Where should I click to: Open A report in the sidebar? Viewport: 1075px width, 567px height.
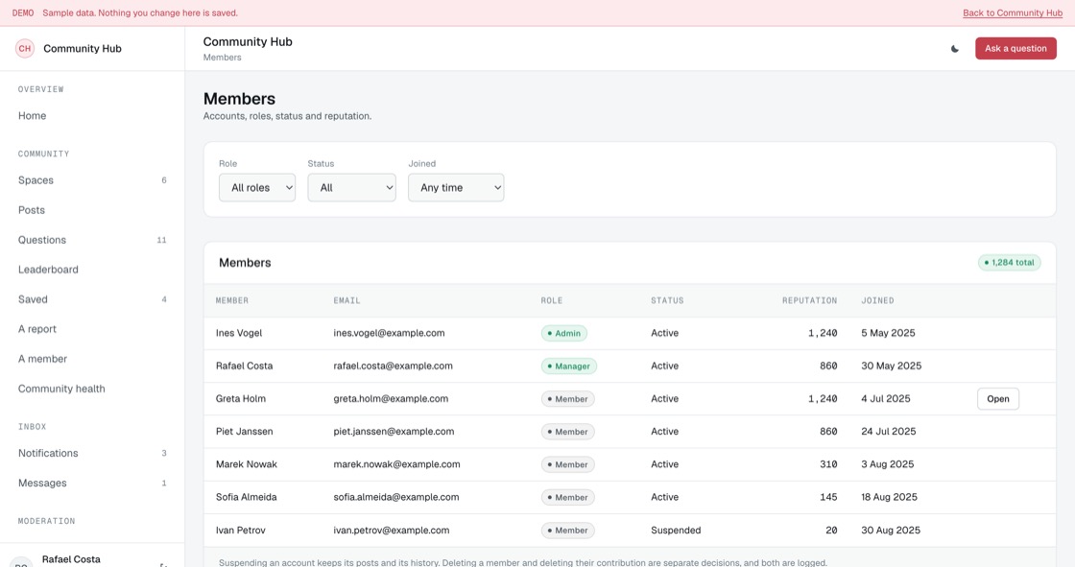tap(92, 329)
